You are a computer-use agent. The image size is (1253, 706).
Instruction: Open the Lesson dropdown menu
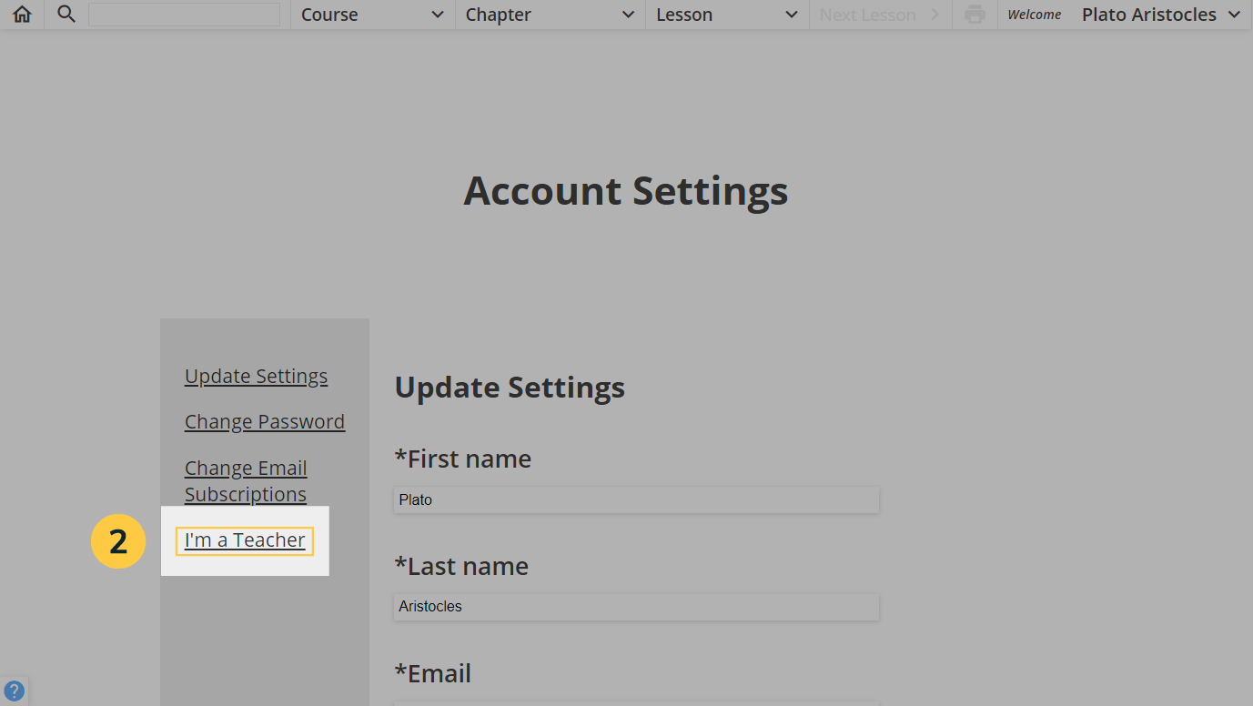tap(727, 15)
